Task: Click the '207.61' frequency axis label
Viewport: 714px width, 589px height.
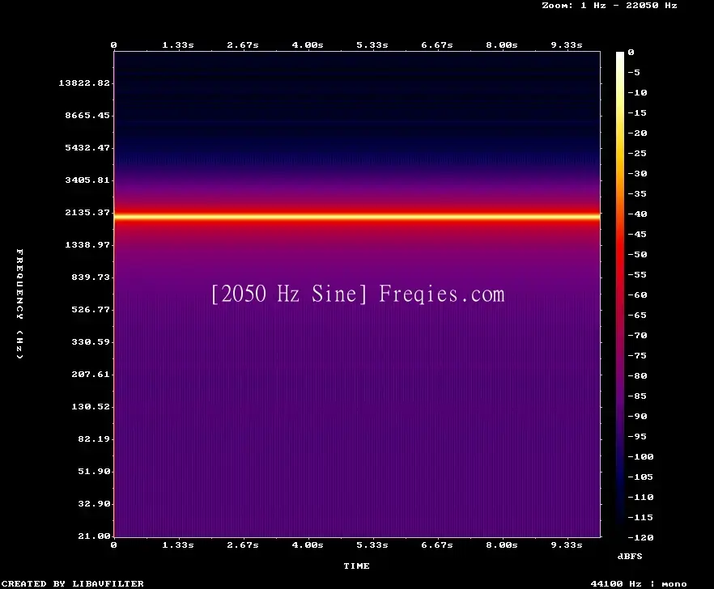Action: (91, 374)
